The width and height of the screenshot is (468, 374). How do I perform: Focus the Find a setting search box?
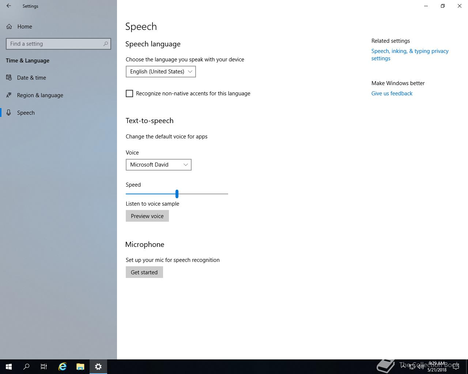(x=58, y=44)
